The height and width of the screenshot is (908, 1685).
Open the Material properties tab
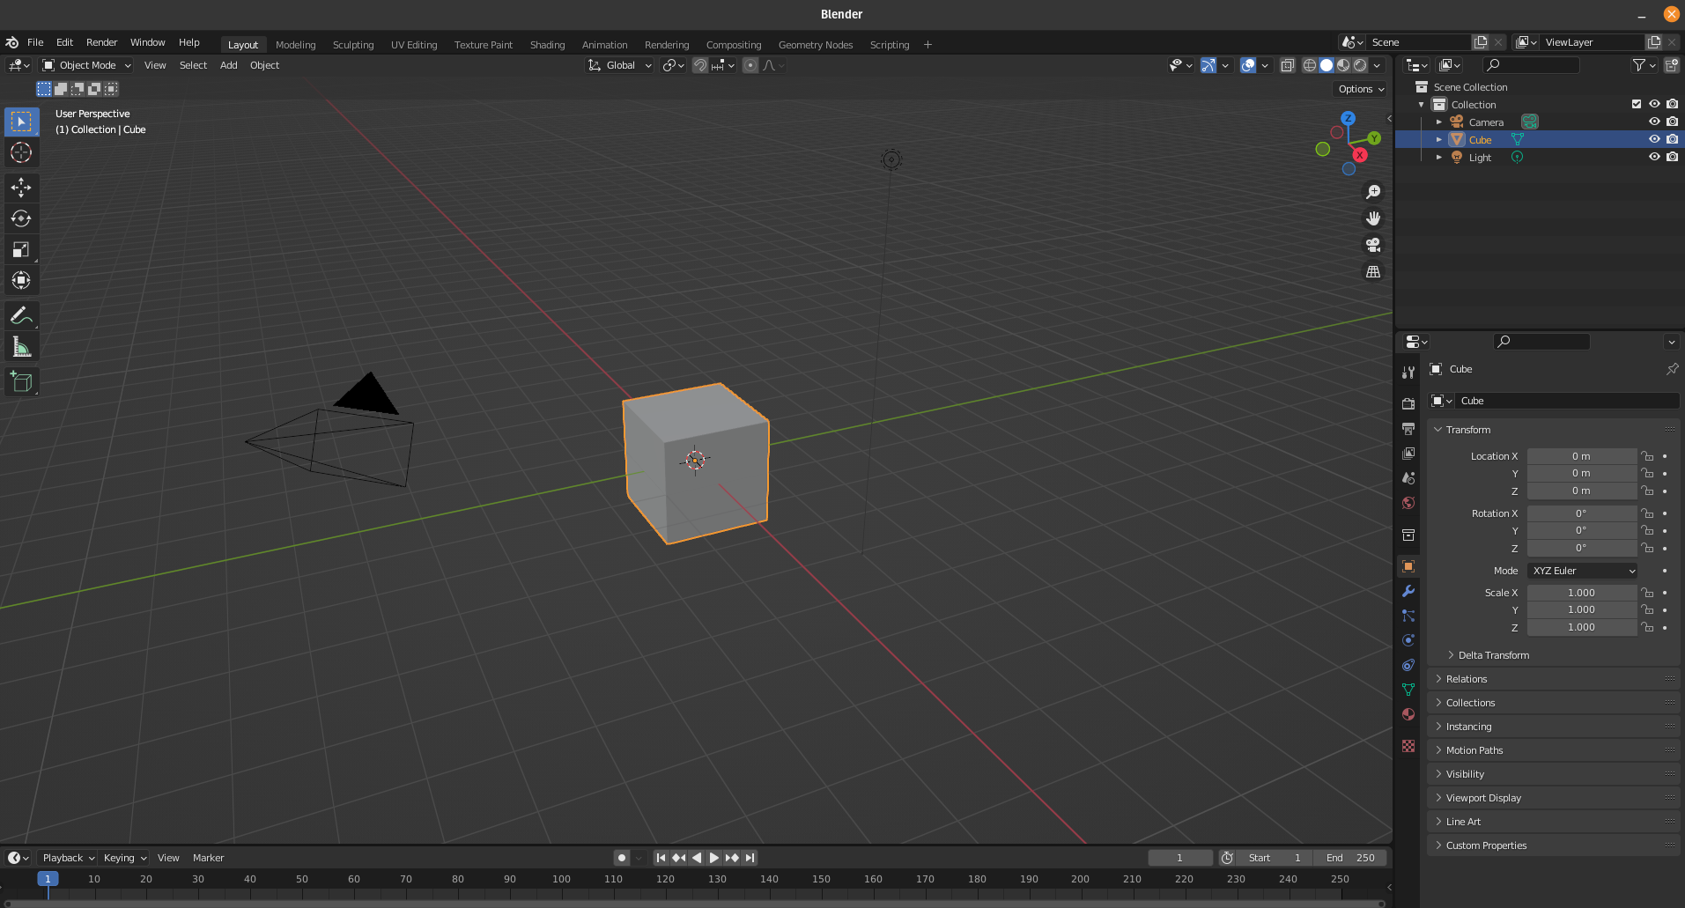tap(1407, 714)
